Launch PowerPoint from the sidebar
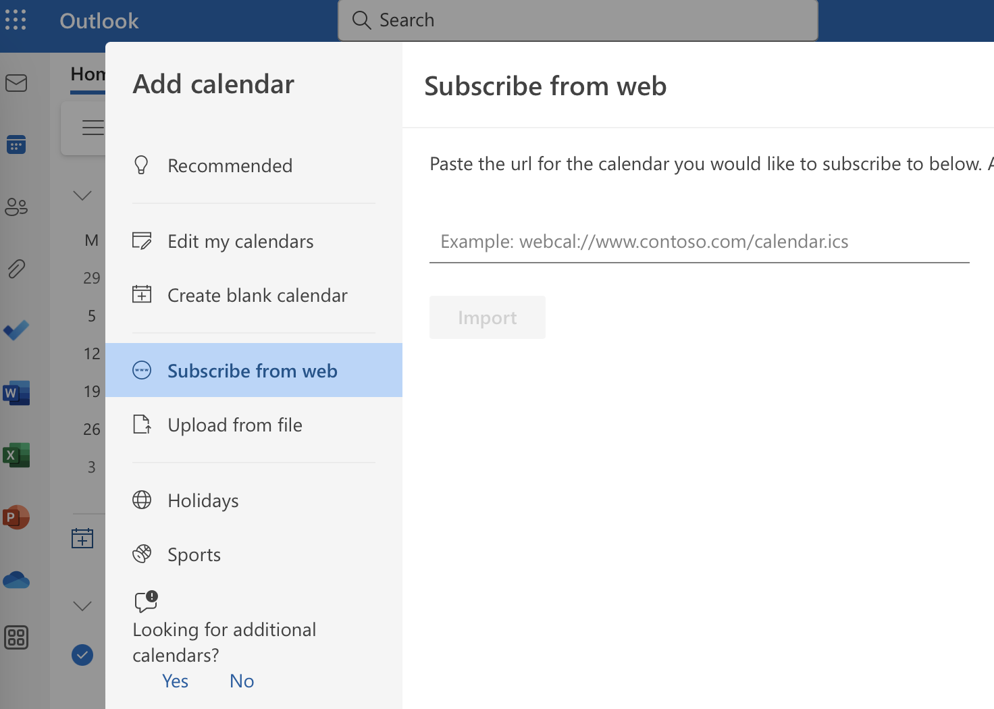 16,517
